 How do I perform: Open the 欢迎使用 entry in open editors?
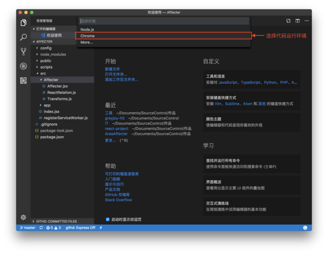point(54,35)
